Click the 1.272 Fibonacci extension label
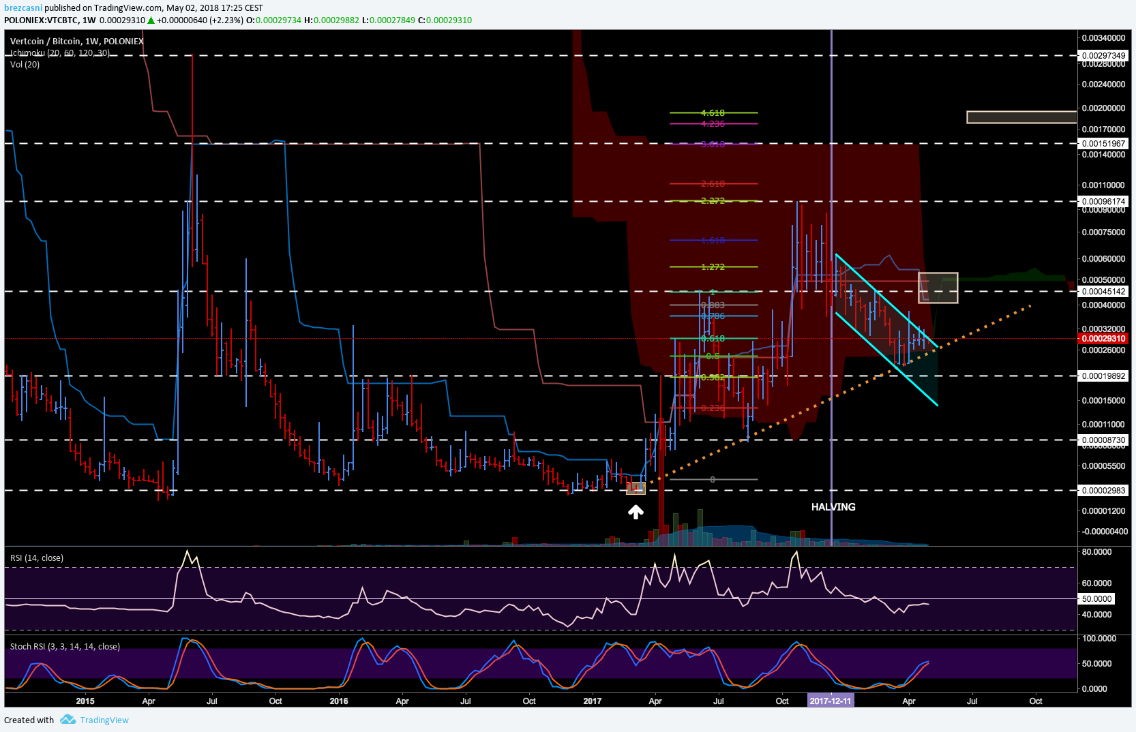The height and width of the screenshot is (732, 1136). point(713,267)
